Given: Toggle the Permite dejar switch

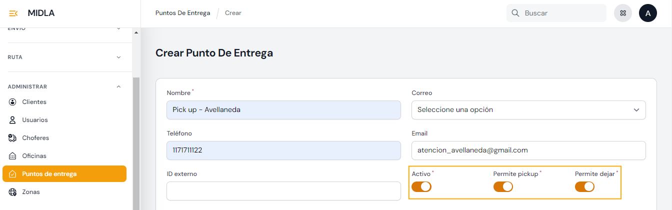Looking at the screenshot, I should (584, 187).
